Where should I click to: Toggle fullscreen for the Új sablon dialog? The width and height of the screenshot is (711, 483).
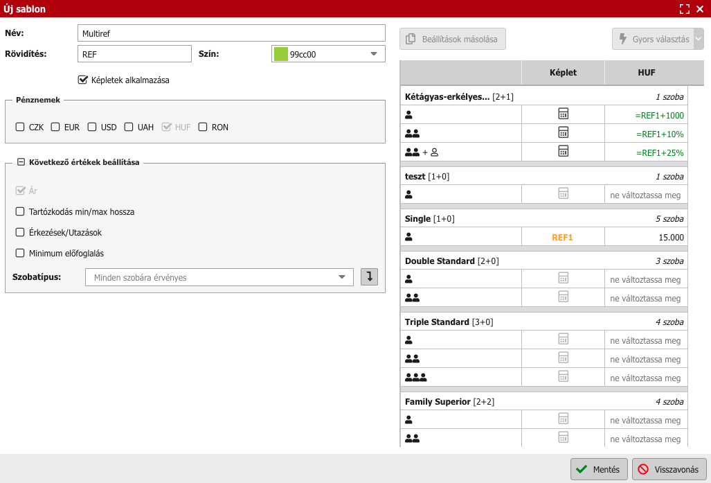pyautogui.click(x=685, y=9)
